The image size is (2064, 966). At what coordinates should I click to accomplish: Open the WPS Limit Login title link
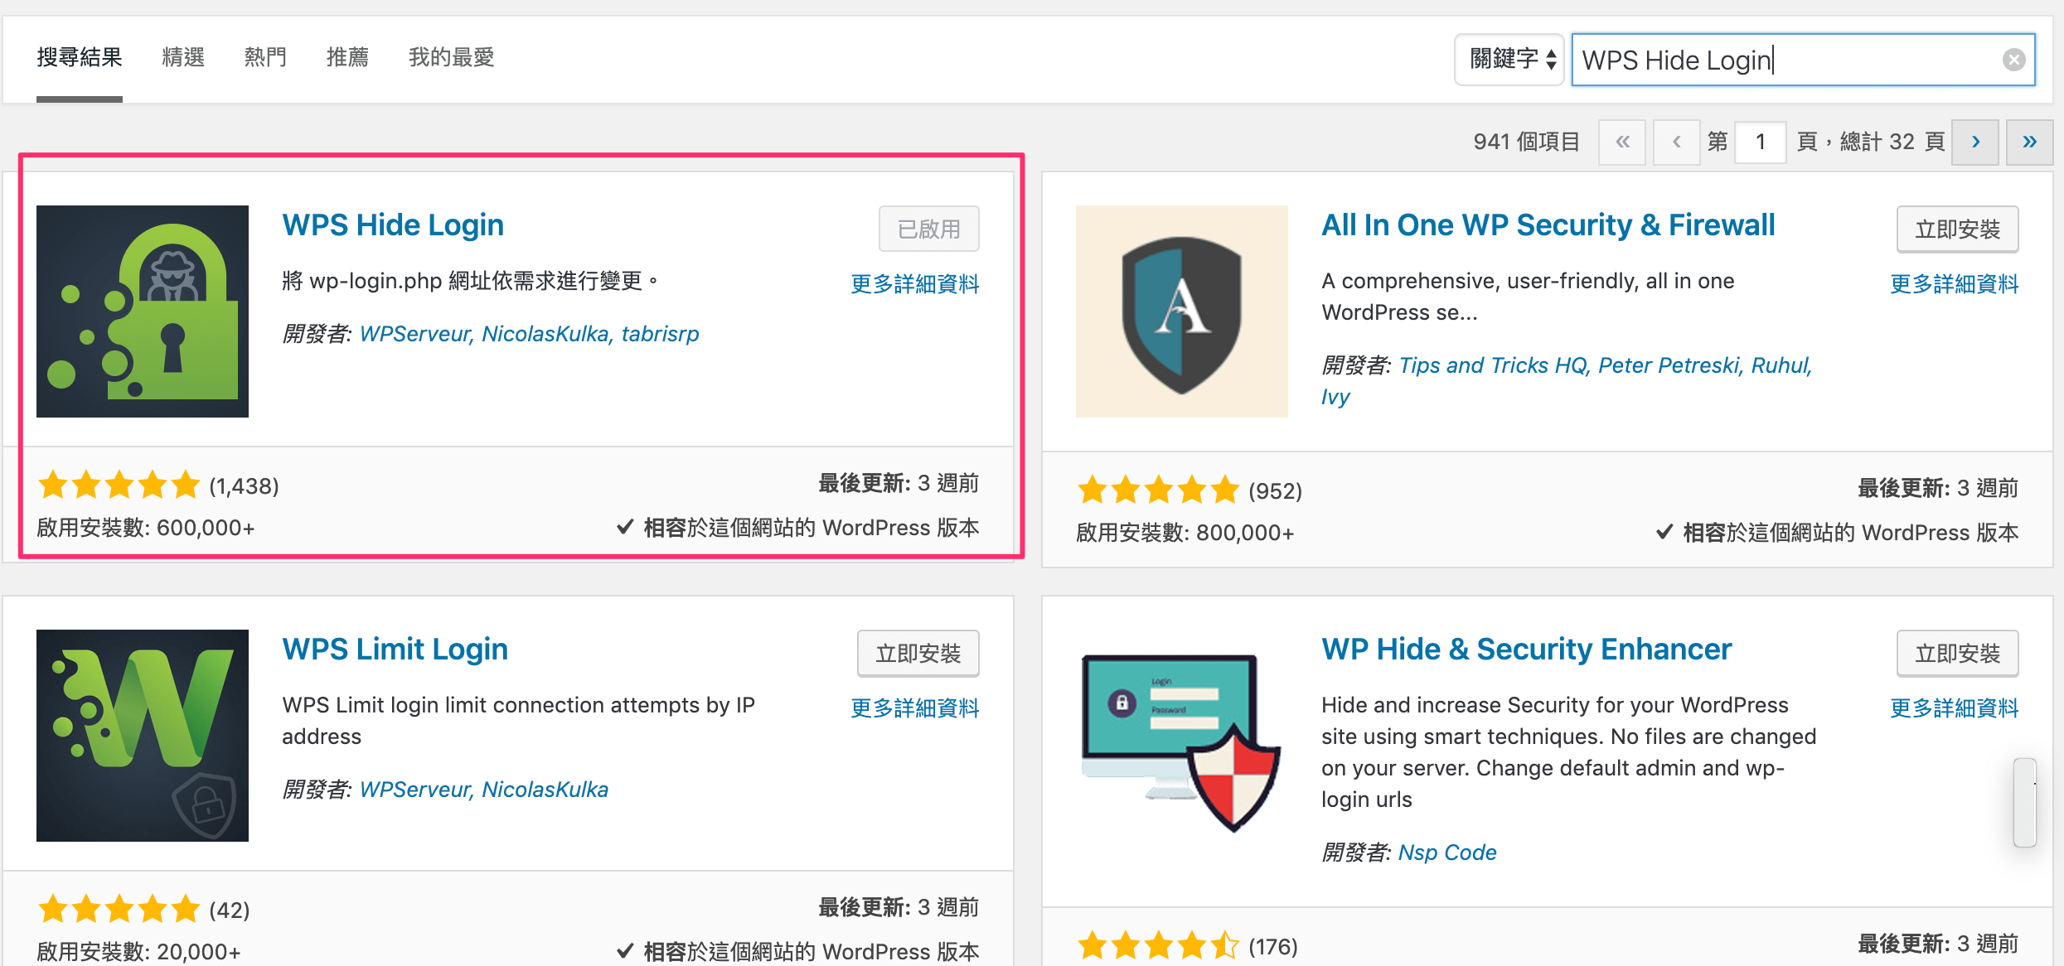click(x=395, y=650)
